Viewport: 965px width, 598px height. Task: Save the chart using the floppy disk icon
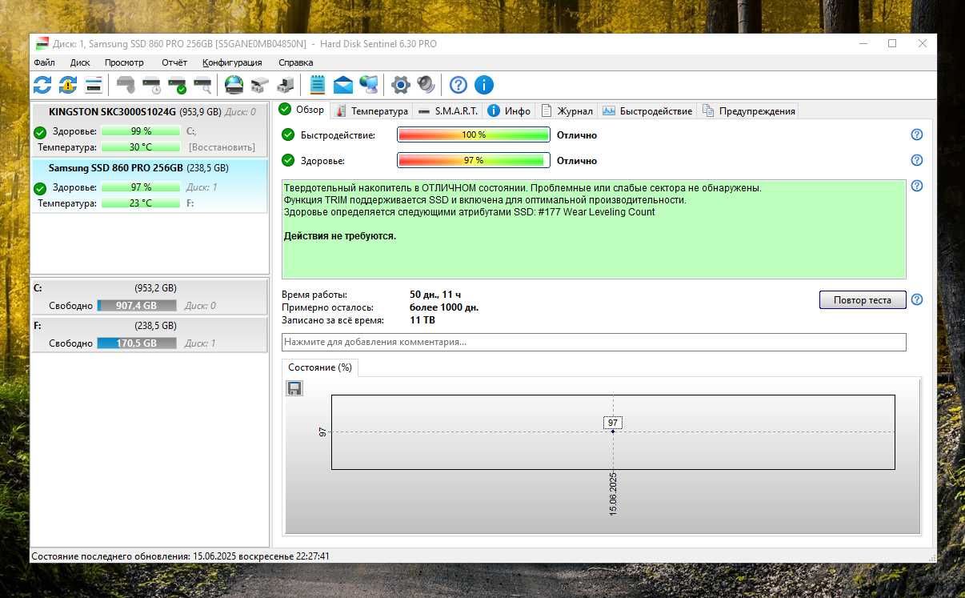click(x=294, y=388)
